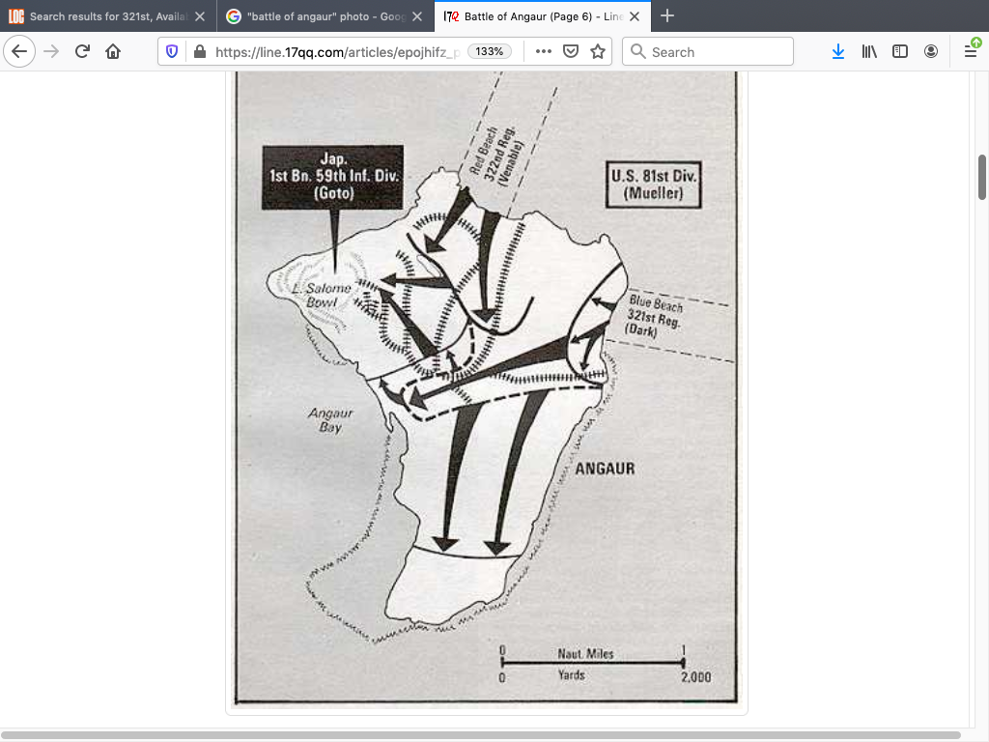Open the Firefox account menu

click(x=931, y=52)
